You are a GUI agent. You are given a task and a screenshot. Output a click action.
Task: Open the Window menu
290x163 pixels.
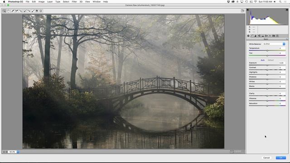point(97,2)
